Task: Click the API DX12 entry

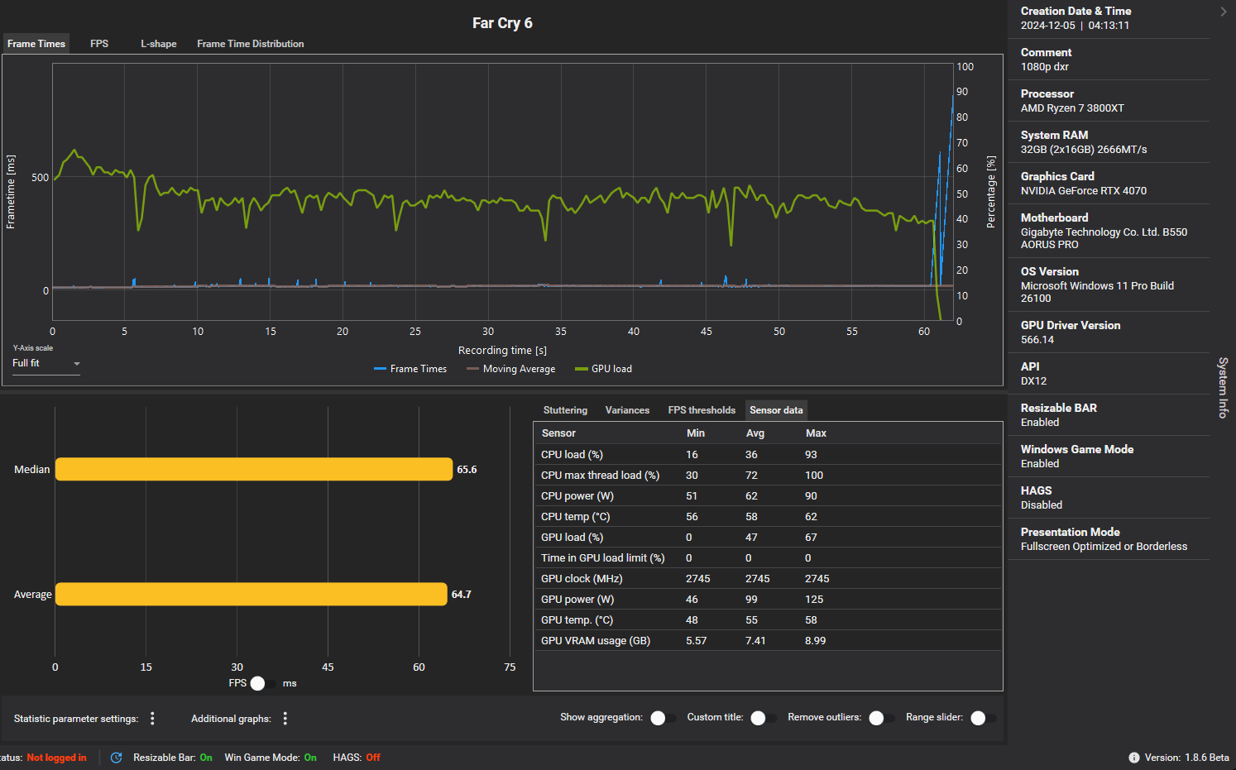Action: (x=1109, y=374)
